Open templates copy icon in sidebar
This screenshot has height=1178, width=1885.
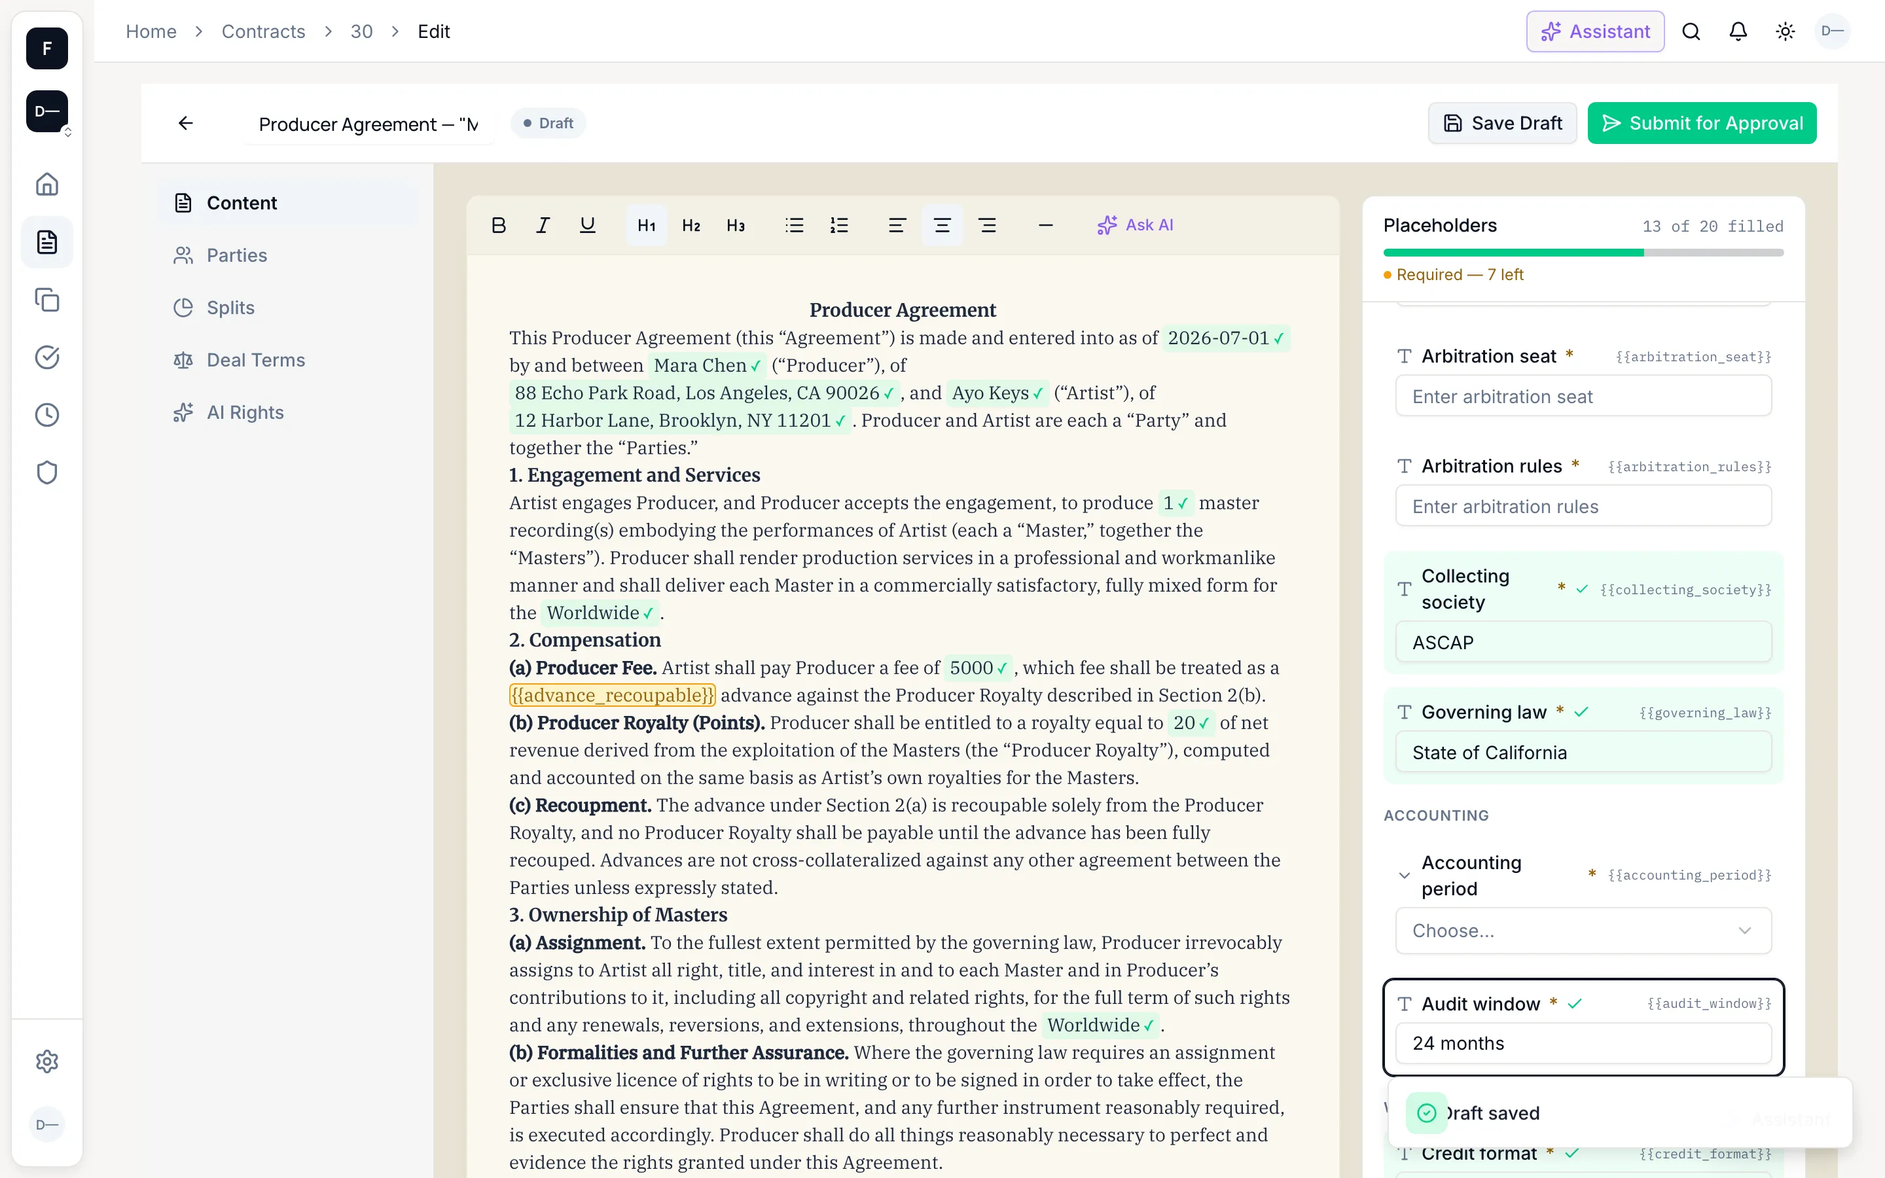48,299
